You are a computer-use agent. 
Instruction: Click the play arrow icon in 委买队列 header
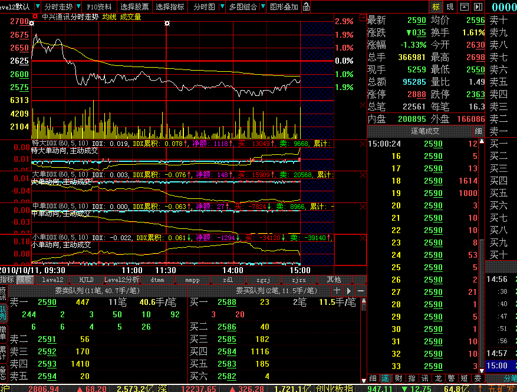click(x=348, y=291)
